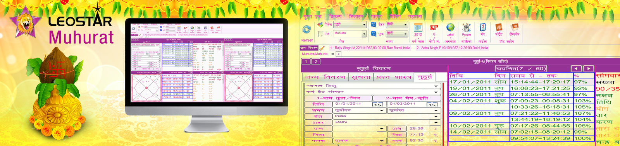The height and width of the screenshot is (146, 620).
Task: Choose the landscape print icon
Action: coord(515,27)
